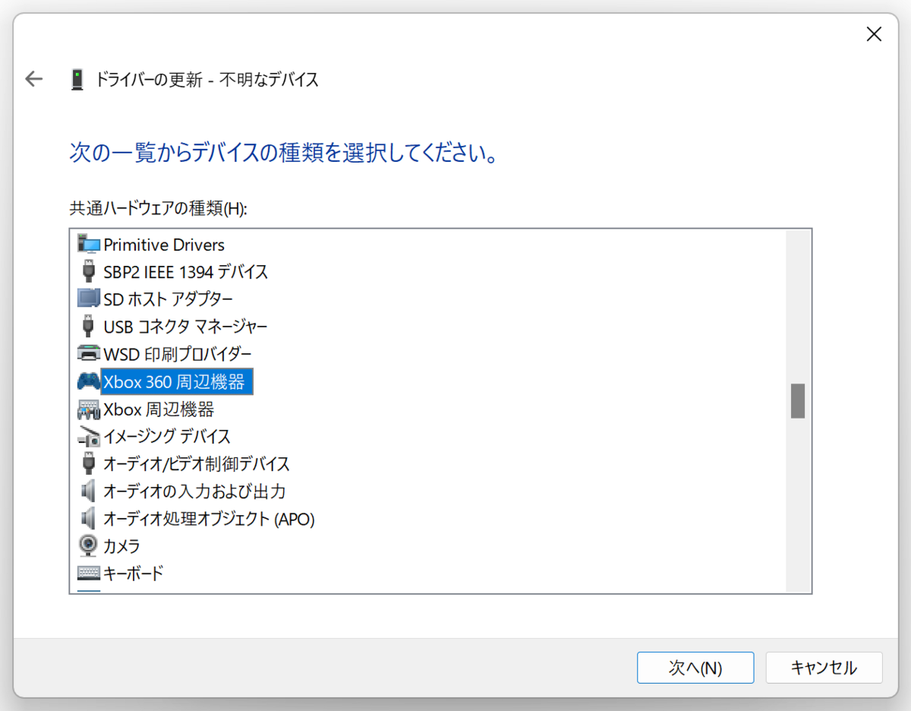Click the イメージング デバイス camera icon
This screenshot has width=911, height=711.
click(89, 436)
